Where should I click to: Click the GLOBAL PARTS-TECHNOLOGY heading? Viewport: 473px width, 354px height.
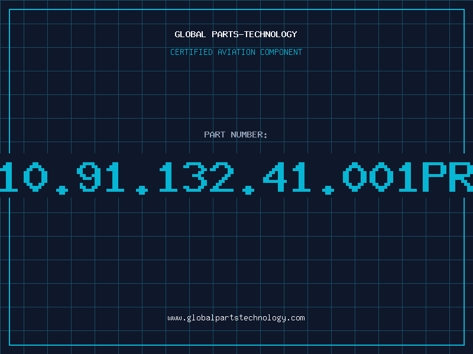[x=236, y=34]
